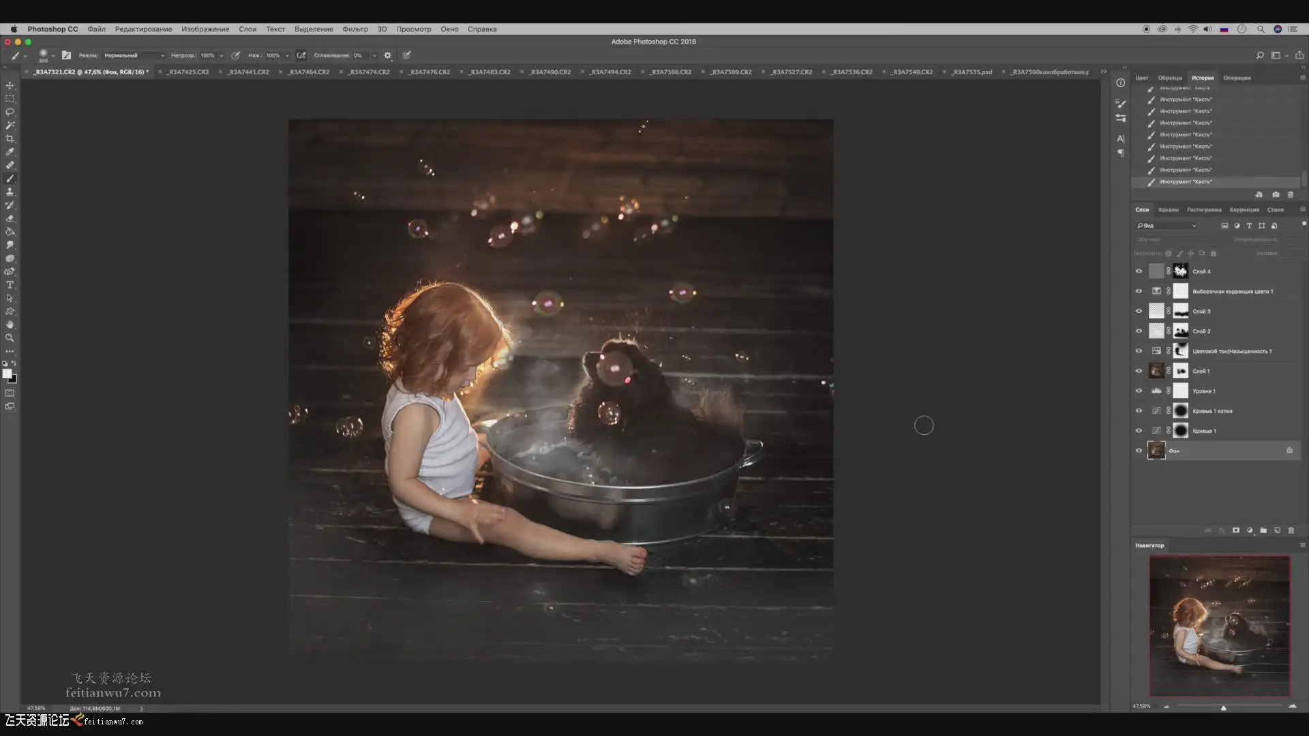Open the Фильтр menu
This screenshot has height=736, width=1309.
(x=355, y=29)
